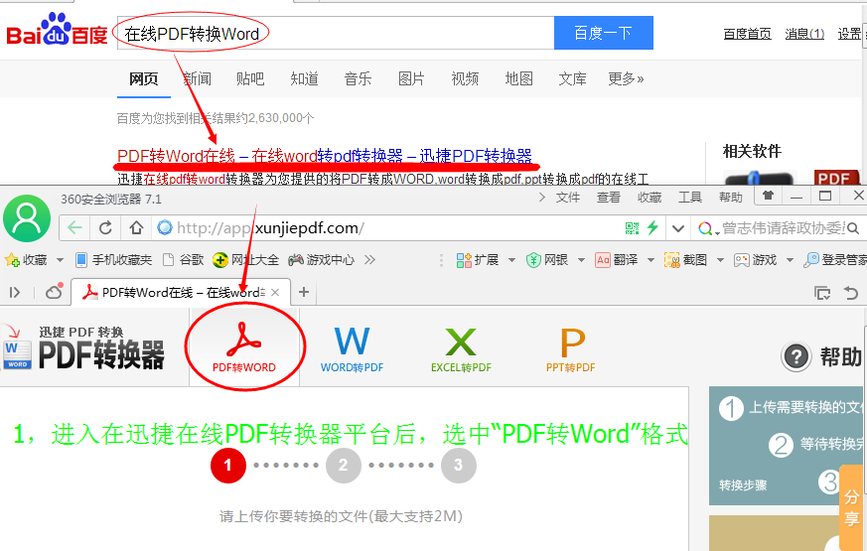Expand the 游戏 dropdown arrow

pos(790,260)
